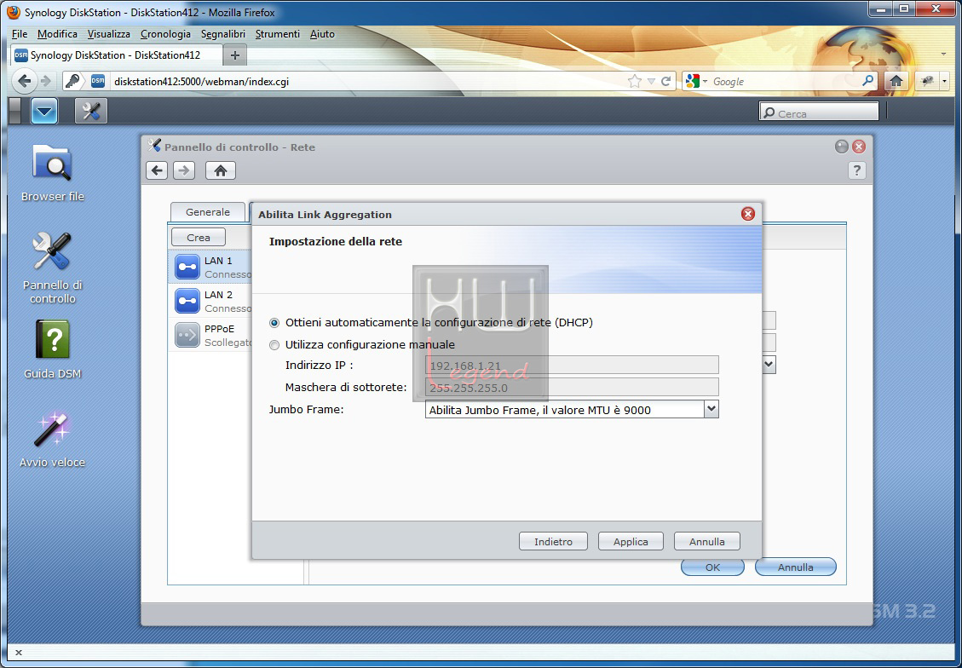
Task: Click the Applica button
Action: click(631, 542)
